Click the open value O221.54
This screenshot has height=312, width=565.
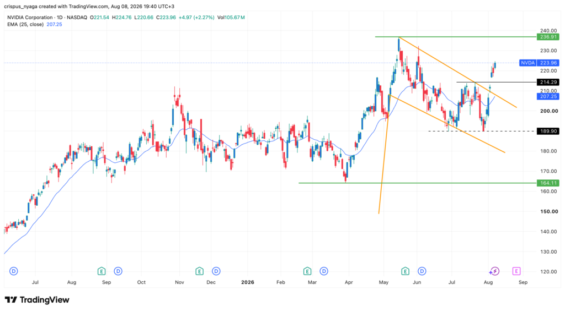pyautogui.click(x=99, y=17)
